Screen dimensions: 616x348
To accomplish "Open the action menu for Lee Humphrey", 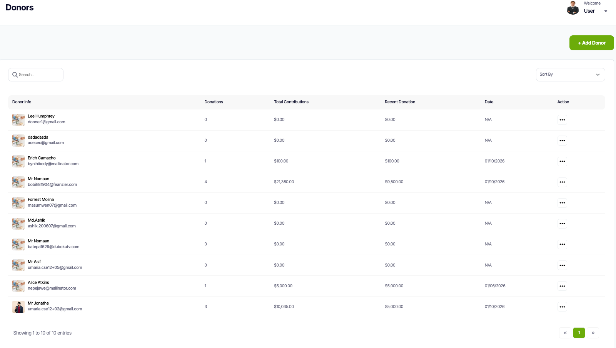I will (x=562, y=119).
